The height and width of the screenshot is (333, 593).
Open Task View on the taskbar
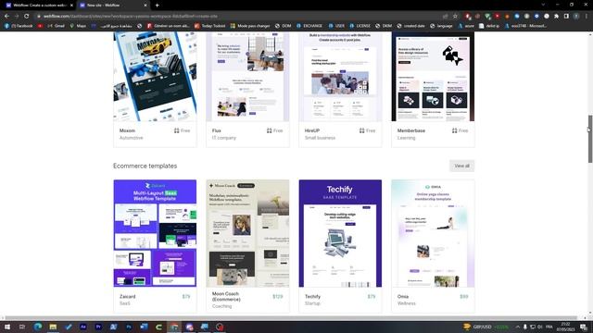tap(22, 327)
